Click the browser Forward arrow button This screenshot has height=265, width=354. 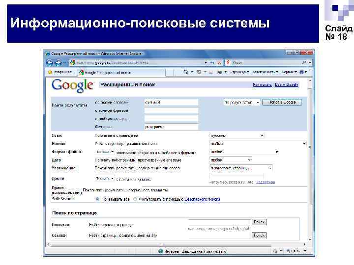pyautogui.click(x=58, y=62)
